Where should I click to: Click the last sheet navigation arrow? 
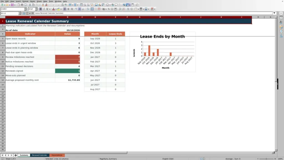(x=11, y=155)
